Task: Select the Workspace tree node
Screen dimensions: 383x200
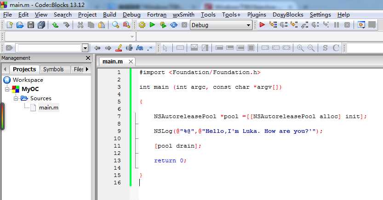Action: [28, 80]
